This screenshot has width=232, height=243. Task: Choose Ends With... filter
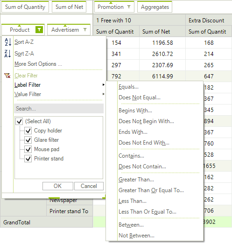pyautogui.click(x=133, y=132)
